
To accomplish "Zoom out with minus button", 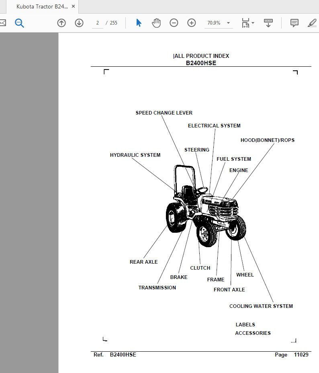I will point(174,23).
